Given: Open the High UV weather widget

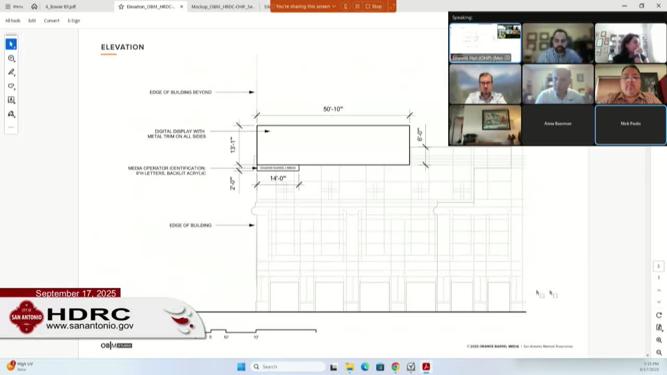Looking at the screenshot, I should (x=20, y=366).
